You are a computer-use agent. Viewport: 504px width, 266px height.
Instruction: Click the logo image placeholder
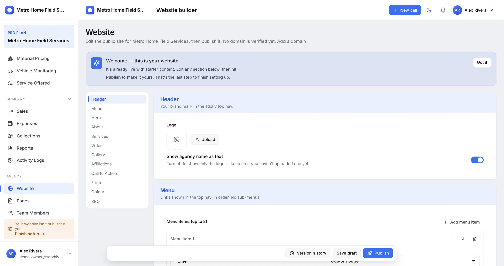(x=177, y=140)
